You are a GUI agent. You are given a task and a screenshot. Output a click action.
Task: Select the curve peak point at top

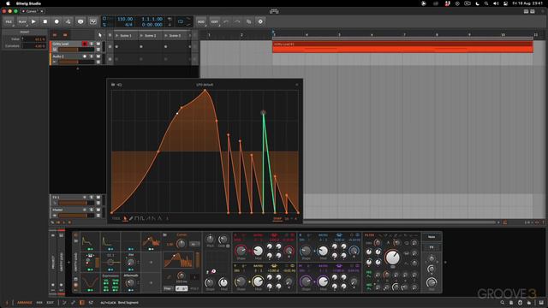(205, 91)
